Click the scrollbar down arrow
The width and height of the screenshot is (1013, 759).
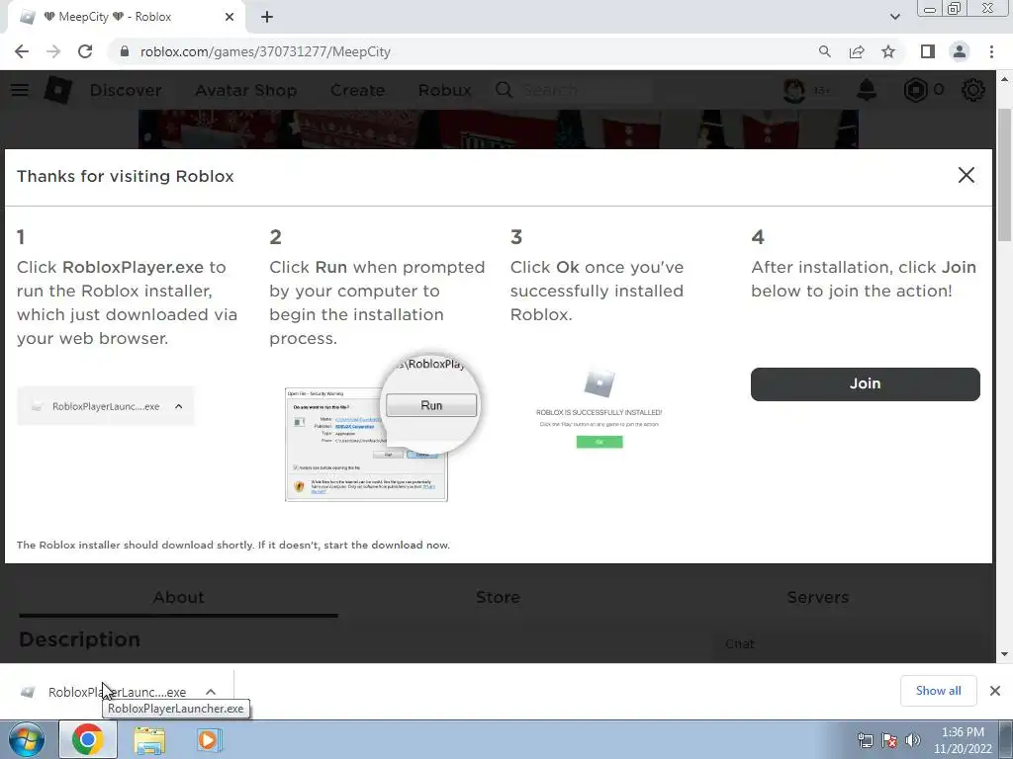[x=1004, y=654]
